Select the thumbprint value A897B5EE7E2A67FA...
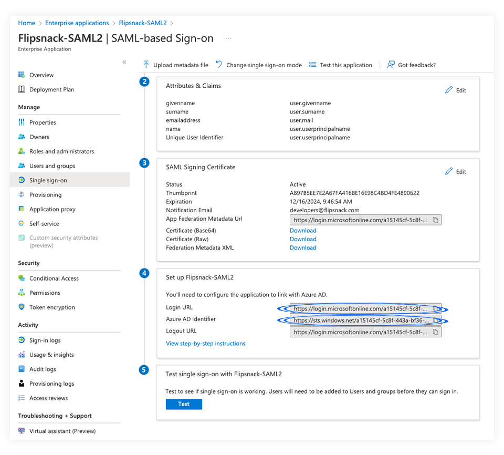The image size is (504, 455). coord(354,193)
